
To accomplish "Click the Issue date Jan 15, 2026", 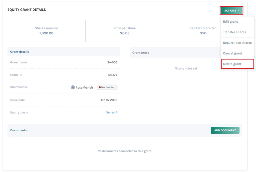I will (109, 100).
